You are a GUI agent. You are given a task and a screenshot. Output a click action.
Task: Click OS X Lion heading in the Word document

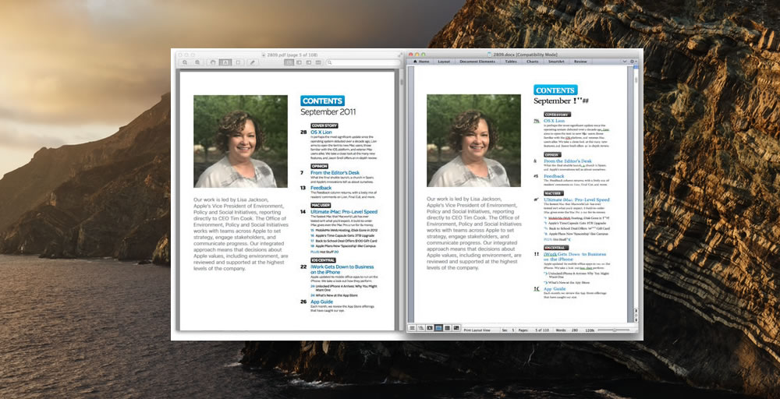pos(554,121)
